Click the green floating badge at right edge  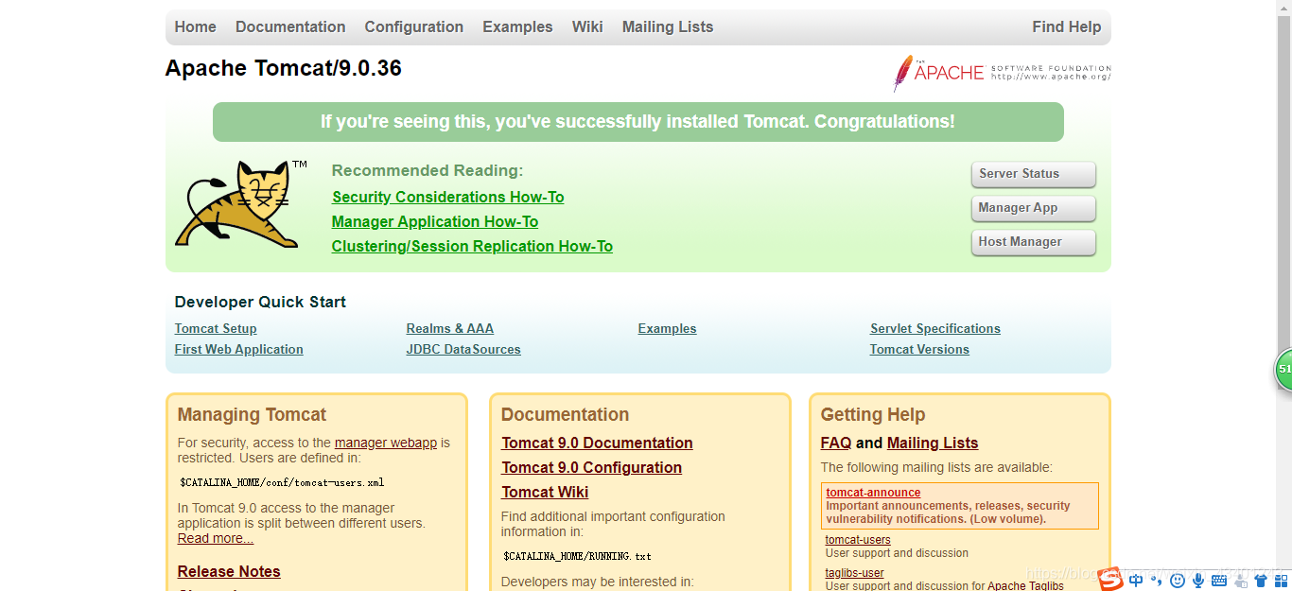coord(1283,369)
